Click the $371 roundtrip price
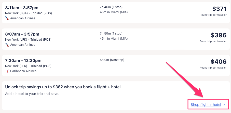 point(219,9)
